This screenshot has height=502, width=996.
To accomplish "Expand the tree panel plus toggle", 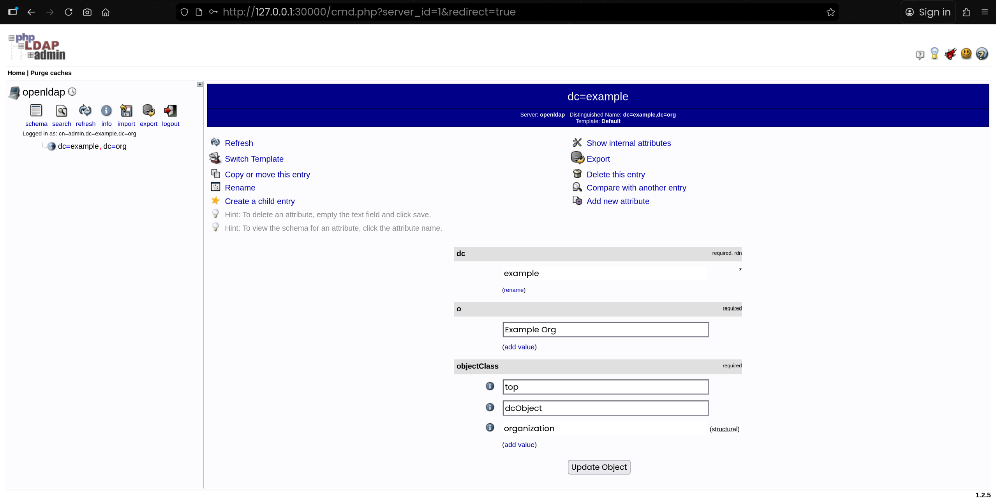I will click(x=200, y=84).
